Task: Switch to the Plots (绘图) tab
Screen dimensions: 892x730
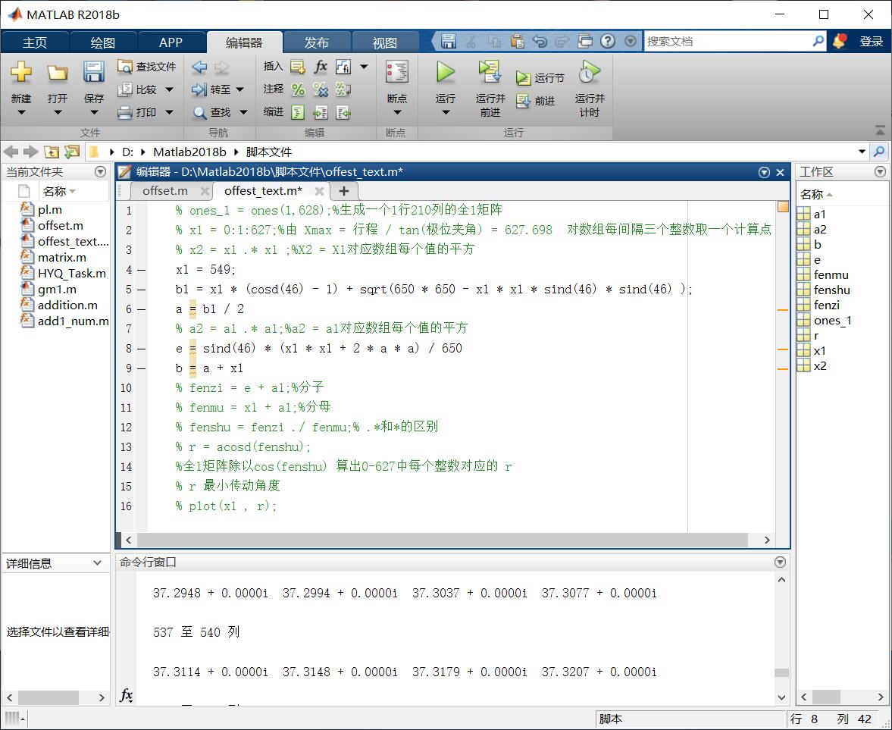Action: (103, 42)
